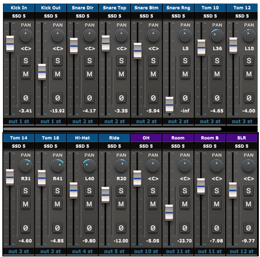Open Room B out 11 st routing menu
260x257 pixels.
pos(210,251)
